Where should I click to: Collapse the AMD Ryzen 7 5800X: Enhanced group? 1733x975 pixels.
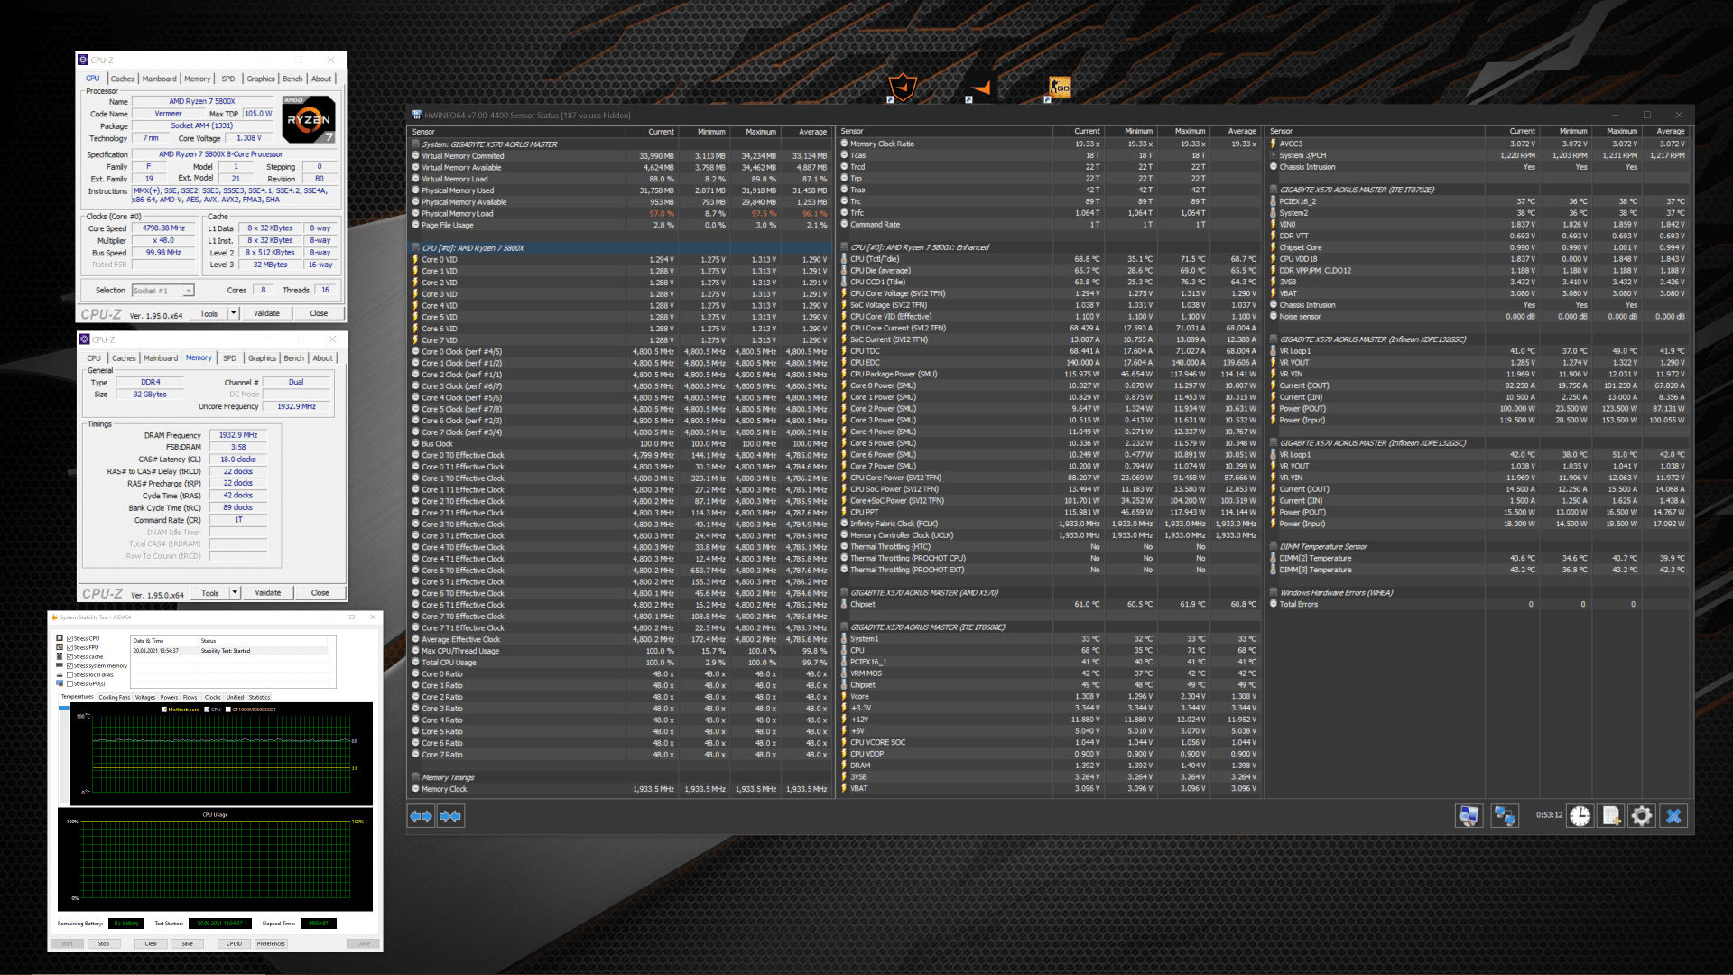pyautogui.click(x=845, y=247)
